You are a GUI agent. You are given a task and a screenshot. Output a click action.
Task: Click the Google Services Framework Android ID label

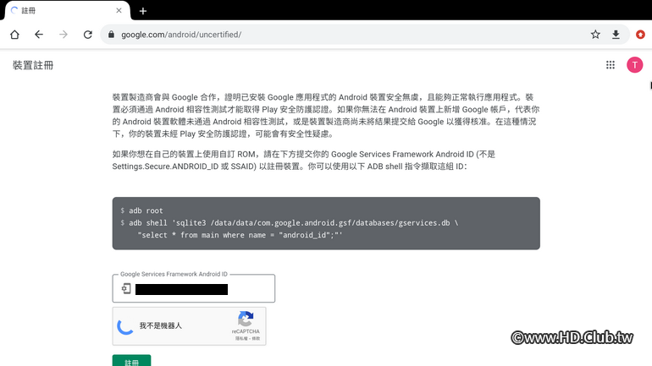click(174, 274)
